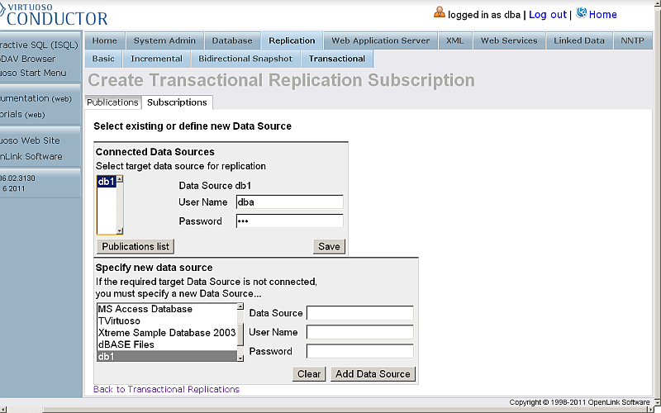661x413 pixels.
Task: Click the Add Data Source button
Action: point(372,373)
